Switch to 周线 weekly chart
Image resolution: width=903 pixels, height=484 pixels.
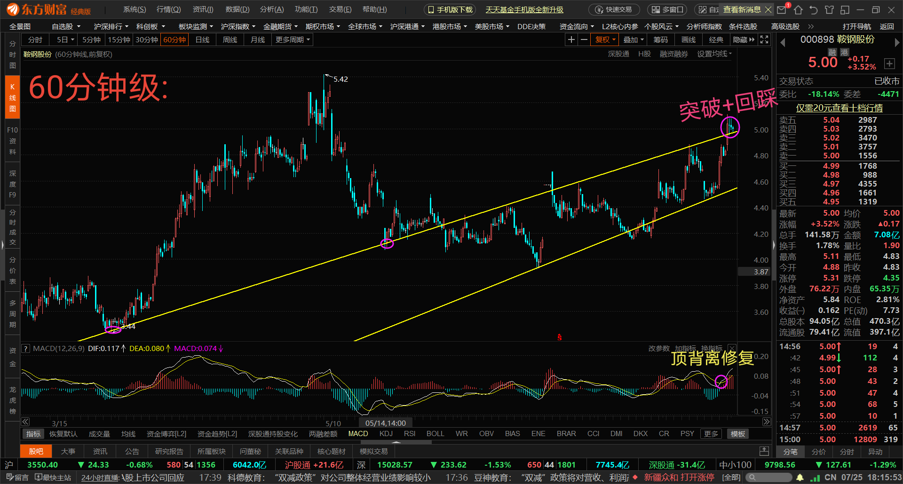(230, 40)
